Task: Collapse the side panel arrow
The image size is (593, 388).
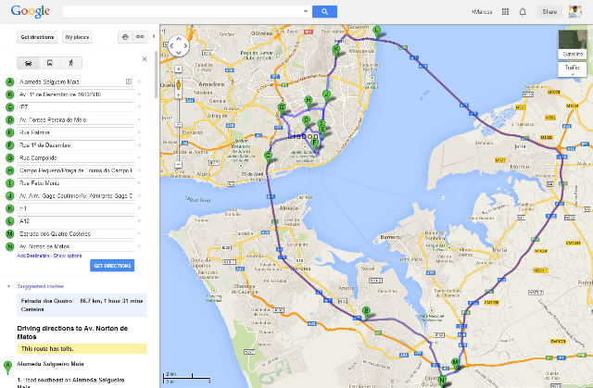Action: pos(154,37)
